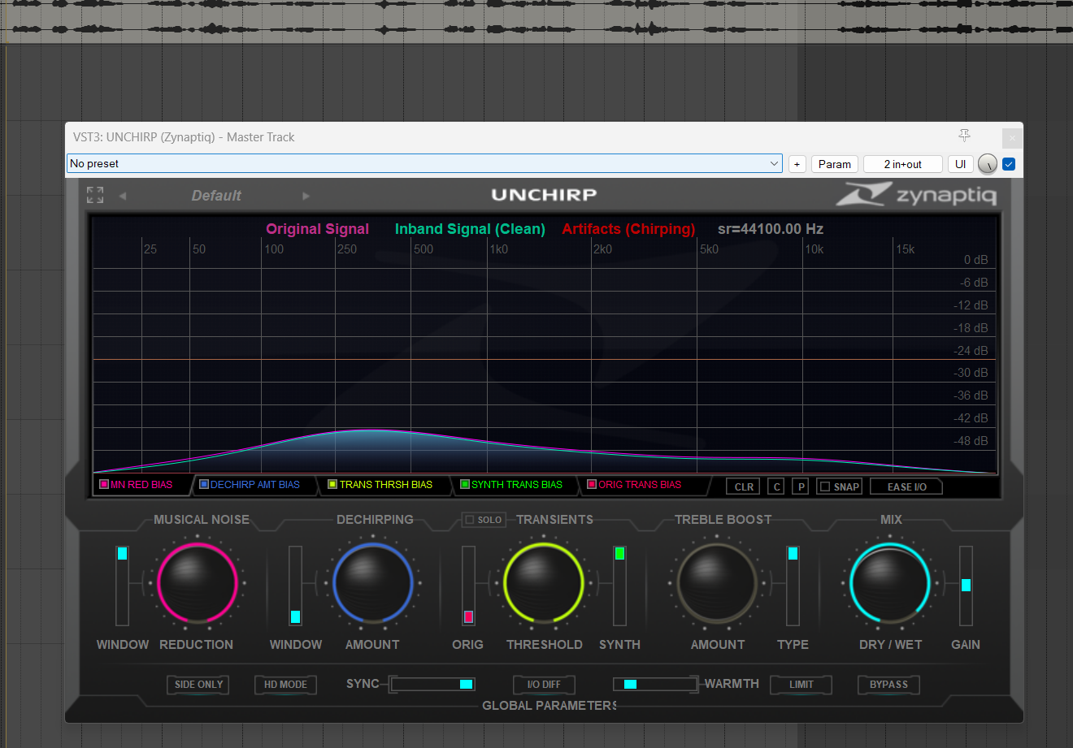
Task: Click the fullscreen expand icon beside Default
Action: pyautogui.click(x=95, y=195)
